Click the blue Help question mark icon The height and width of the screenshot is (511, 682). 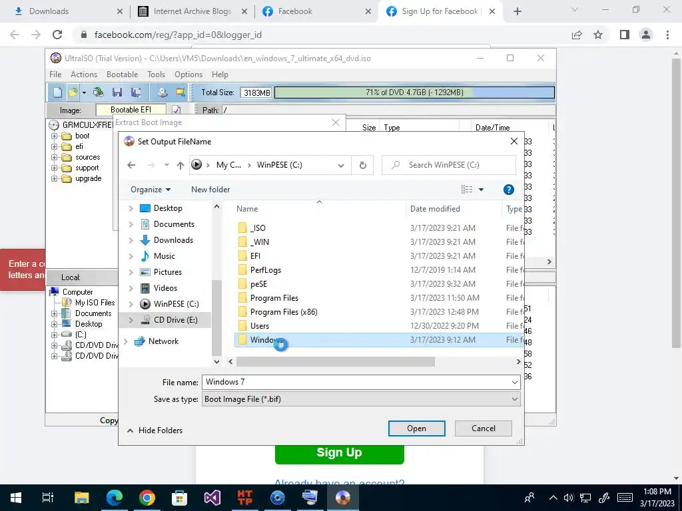click(508, 190)
